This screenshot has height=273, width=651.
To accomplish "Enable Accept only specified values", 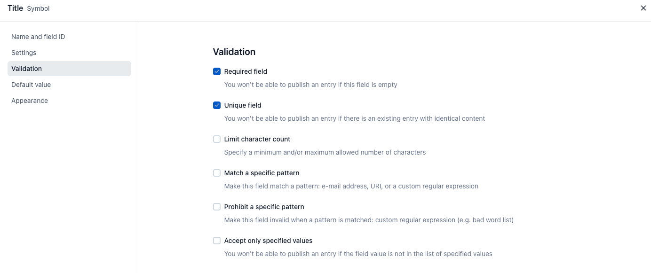I will 216,240.
